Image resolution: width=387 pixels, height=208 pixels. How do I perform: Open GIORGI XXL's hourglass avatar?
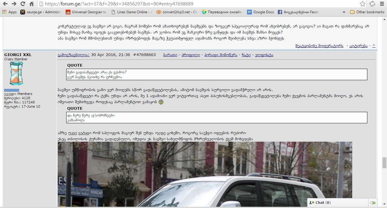[x=16, y=73]
